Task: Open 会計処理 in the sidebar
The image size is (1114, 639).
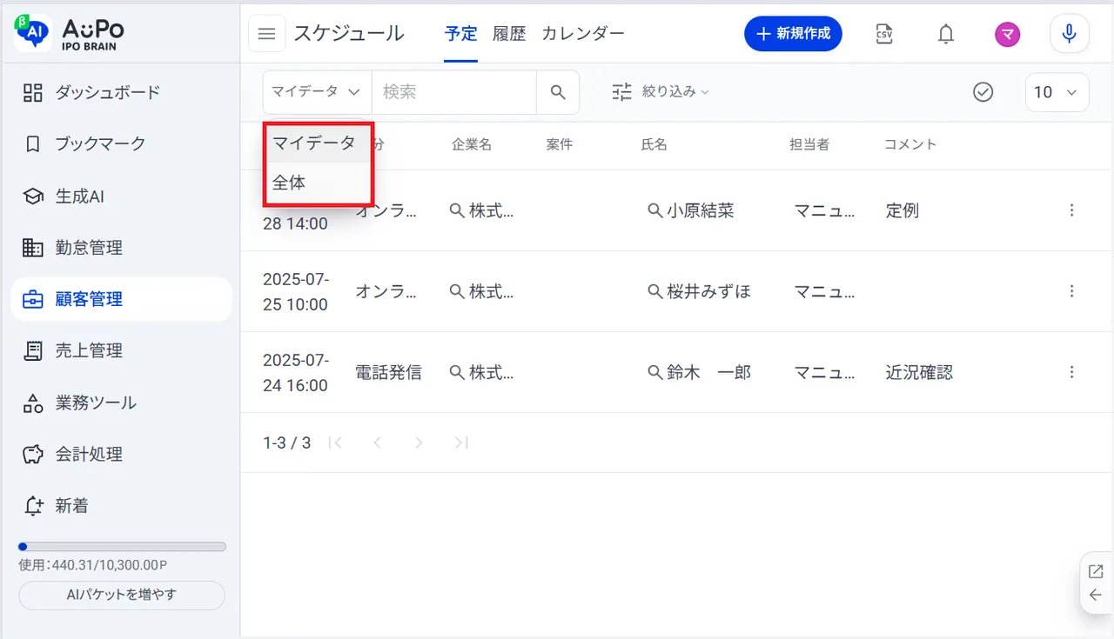Action: click(121, 454)
